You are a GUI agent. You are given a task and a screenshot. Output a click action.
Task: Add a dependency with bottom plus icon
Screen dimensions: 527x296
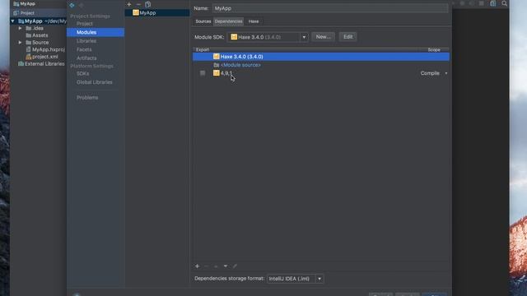(x=198, y=266)
